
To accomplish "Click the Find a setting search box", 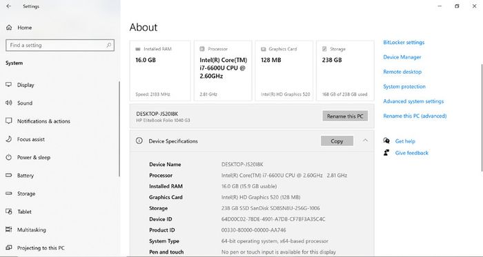I will click(60, 45).
